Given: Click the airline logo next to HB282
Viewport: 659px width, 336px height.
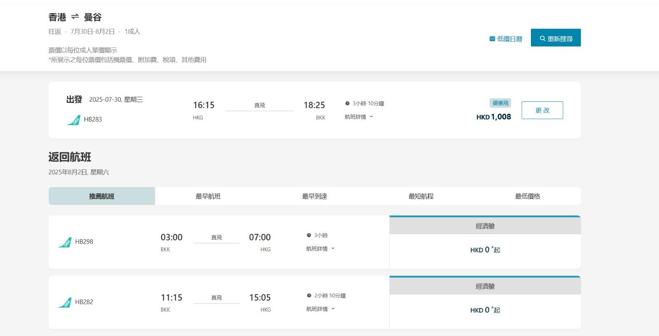Looking at the screenshot, I should pos(65,302).
